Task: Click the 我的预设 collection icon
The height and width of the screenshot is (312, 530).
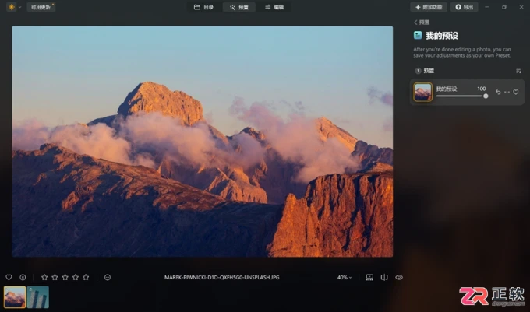Action: (418, 36)
